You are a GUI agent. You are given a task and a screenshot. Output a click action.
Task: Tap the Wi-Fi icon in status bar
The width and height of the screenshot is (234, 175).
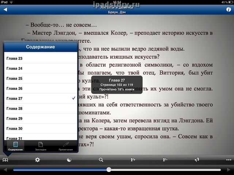11,2
